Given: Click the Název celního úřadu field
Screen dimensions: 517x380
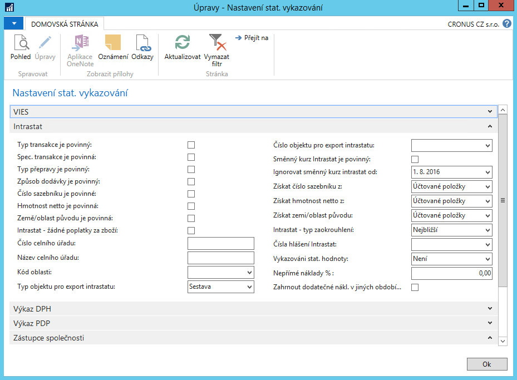Looking at the screenshot, I should [x=221, y=258].
